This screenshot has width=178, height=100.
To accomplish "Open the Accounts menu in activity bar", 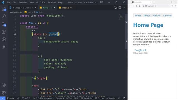I will click(4, 85).
